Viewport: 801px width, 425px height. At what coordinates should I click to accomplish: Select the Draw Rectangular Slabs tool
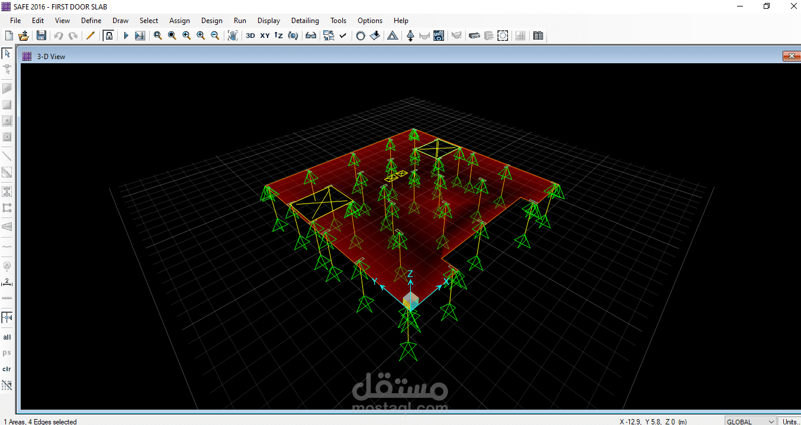point(7,105)
